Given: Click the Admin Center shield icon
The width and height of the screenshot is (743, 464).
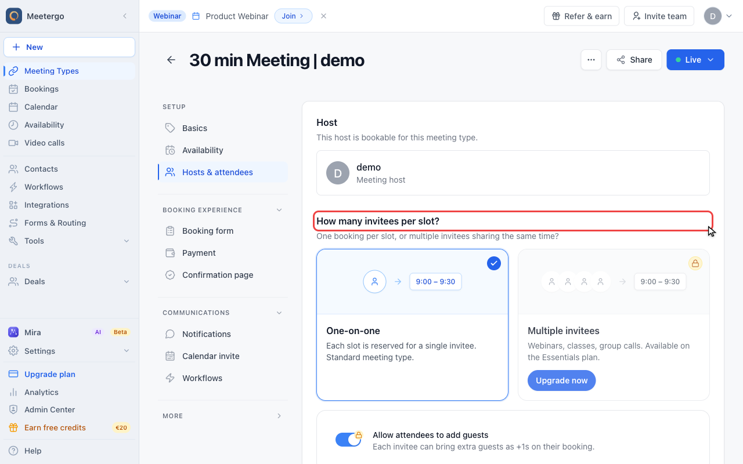Looking at the screenshot, I should (x=13, y=409).
